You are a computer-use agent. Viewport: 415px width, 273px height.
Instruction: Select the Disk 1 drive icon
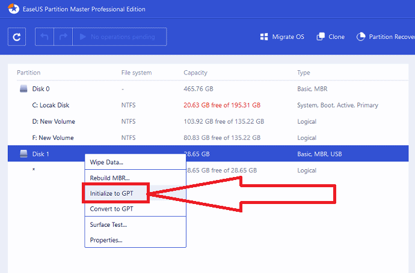click(23, 154)
